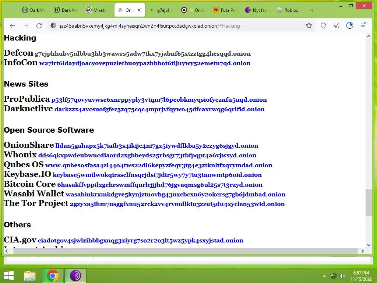Open Windows Start menu
This screenshot has width=377, height=283.
pyautogui.click(x=9, y=276)
